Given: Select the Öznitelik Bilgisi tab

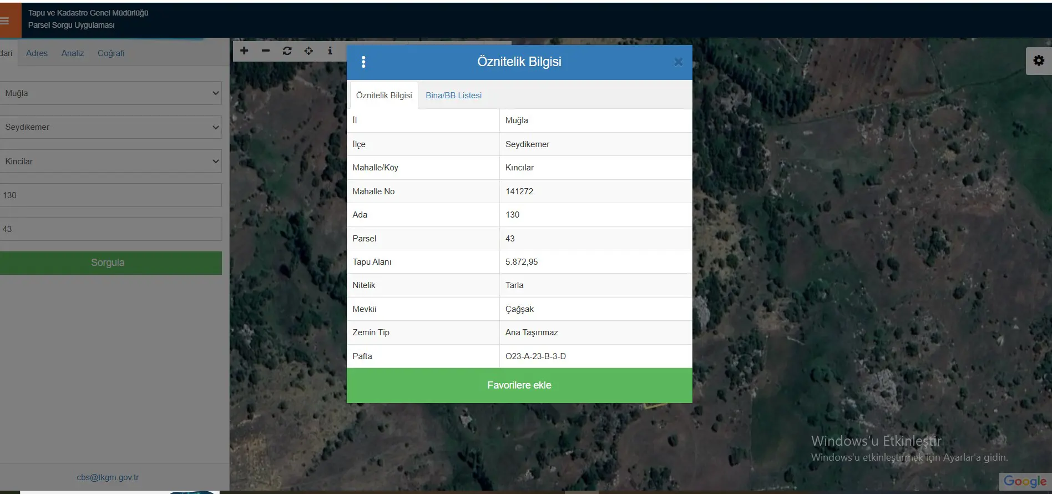Looking at the screenshot, I should (x=384, y=95).
